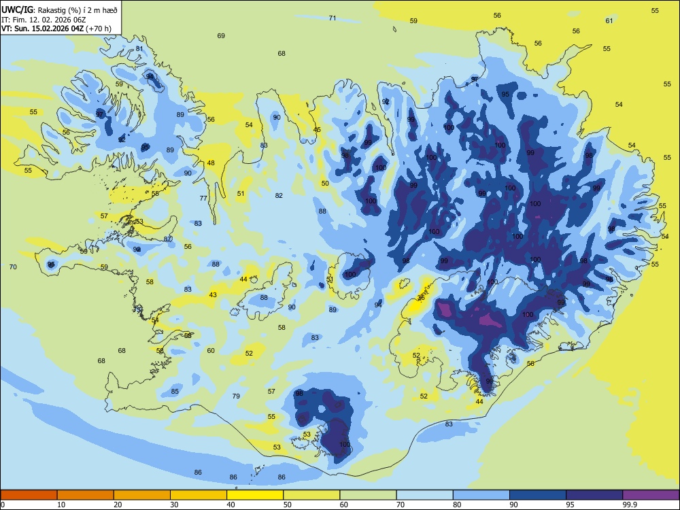
Task: Select the humidity value 45 on the map
Action: 317,130
